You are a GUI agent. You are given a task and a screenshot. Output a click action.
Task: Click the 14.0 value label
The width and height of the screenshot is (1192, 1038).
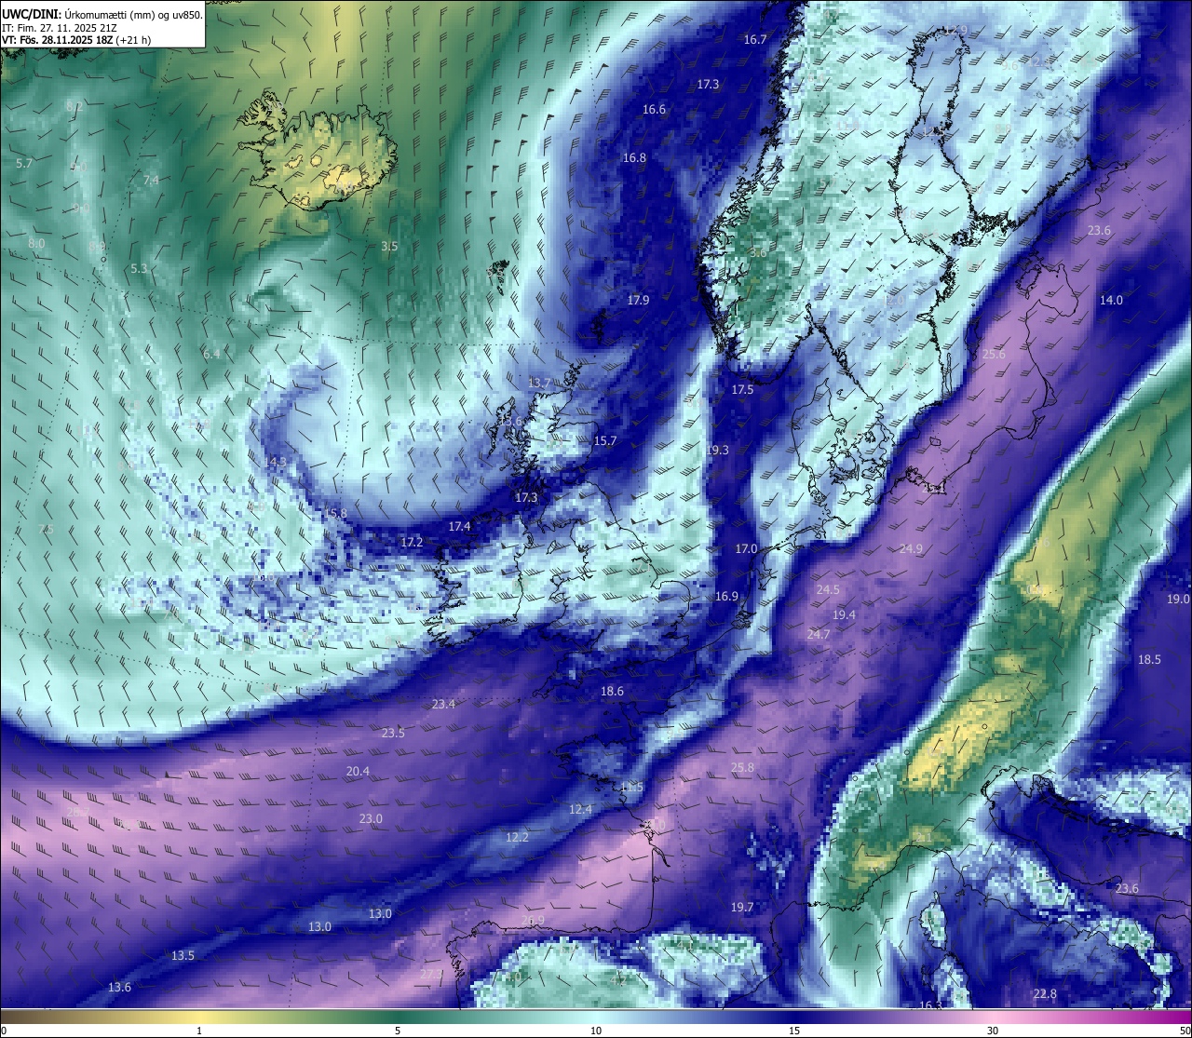1111,301
